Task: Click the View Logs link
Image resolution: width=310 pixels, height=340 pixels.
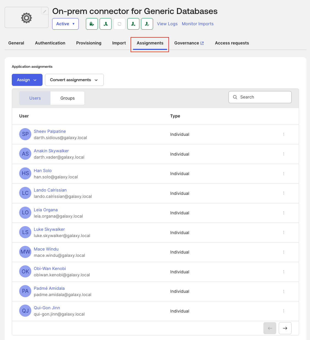Action: [x=167, y=24]
